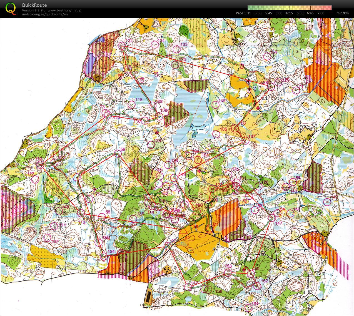
Task: Select control circle 58 on map
Action: point(102,217)
